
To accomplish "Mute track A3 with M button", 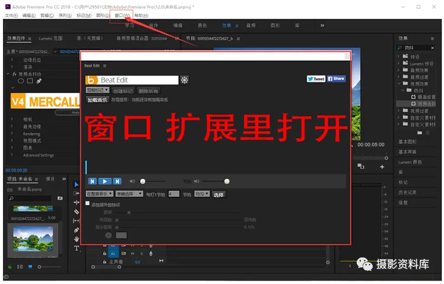I will coord(133,254).
